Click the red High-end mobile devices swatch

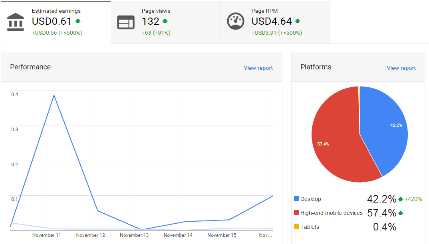[x=296, y=213]
